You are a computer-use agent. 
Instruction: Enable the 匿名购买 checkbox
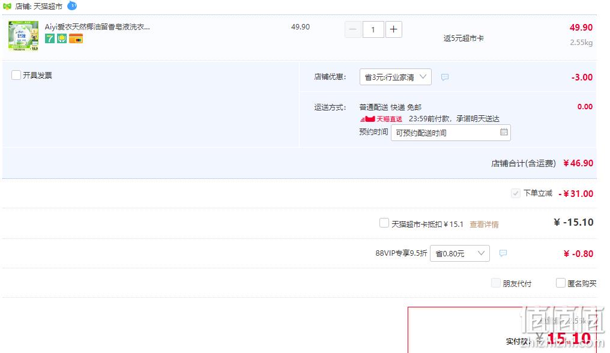561,283
